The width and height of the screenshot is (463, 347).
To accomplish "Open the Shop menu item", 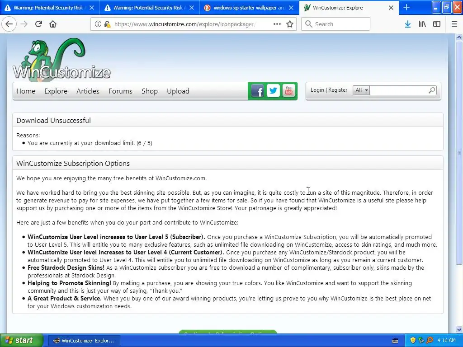I will click(x=149, y=91).
